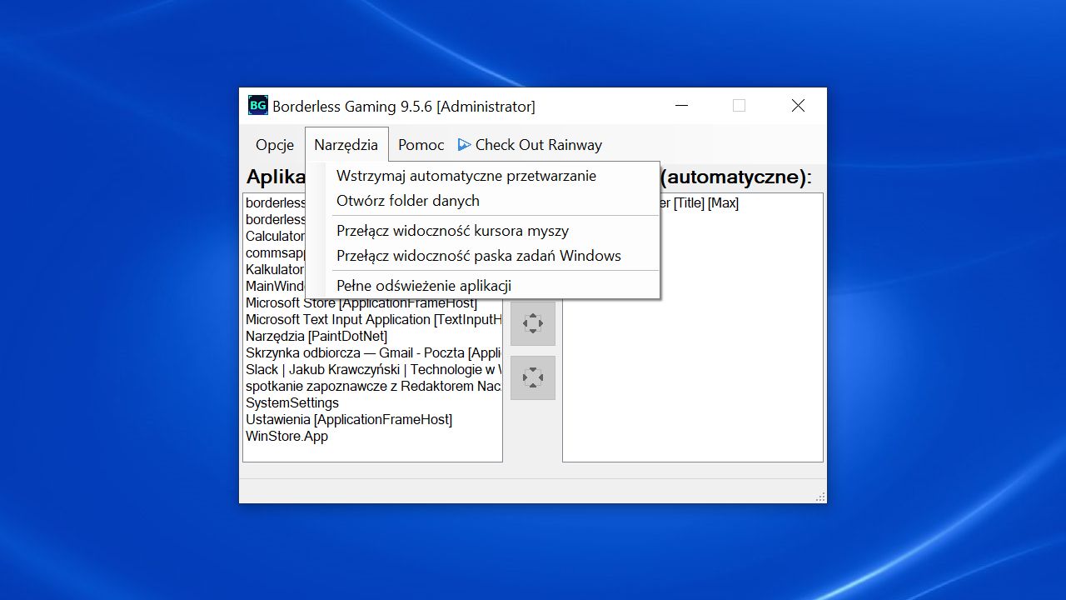The height and width of the screenshot is (600, 1066).
Task: Select spotkanie zapoznawcze z Redaktorem entry
Action: coord(372,386)
